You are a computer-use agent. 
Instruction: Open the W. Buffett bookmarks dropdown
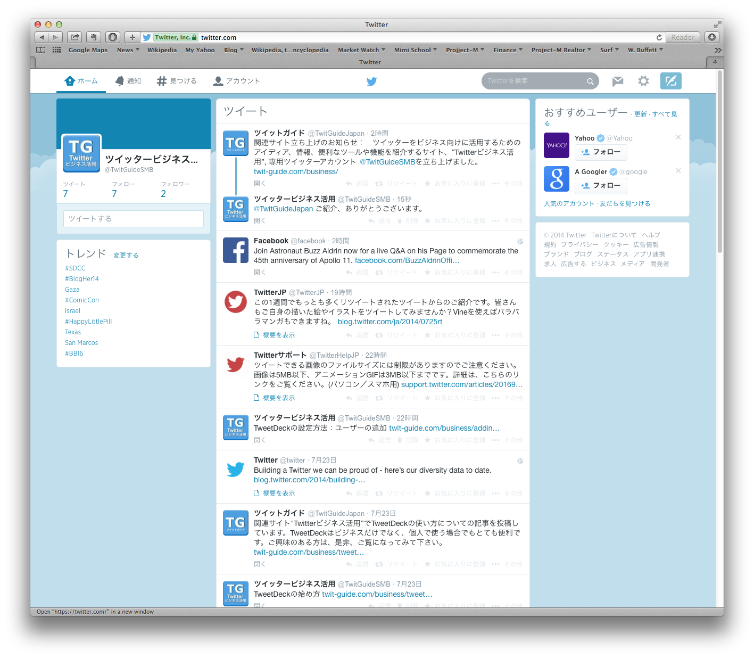tap(645, 50)
